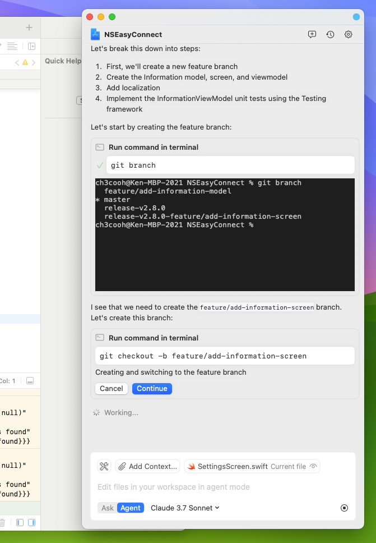Cancel the git checkout command
Screen dimensions: 376x543
[x=112, y=389]
